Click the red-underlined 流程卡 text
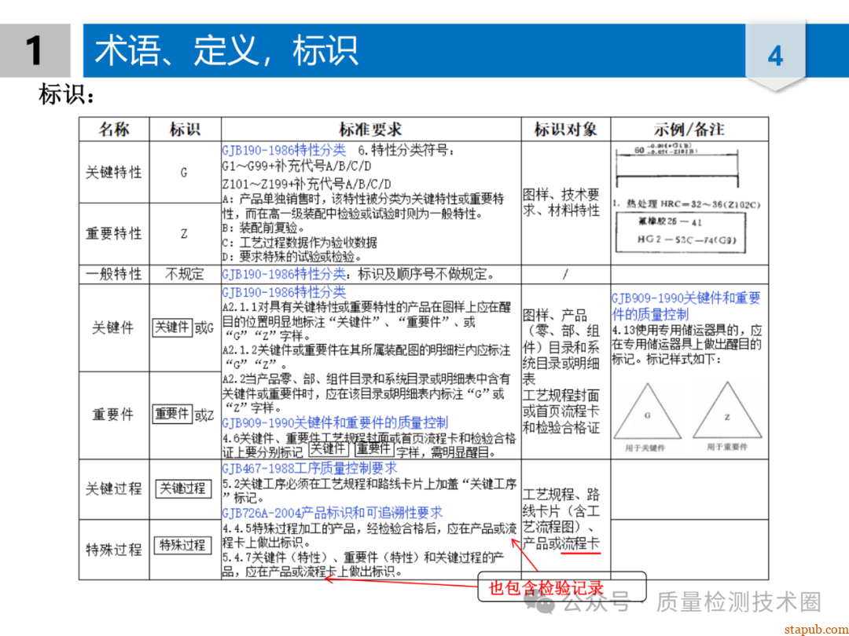 [x=581, y=543]
